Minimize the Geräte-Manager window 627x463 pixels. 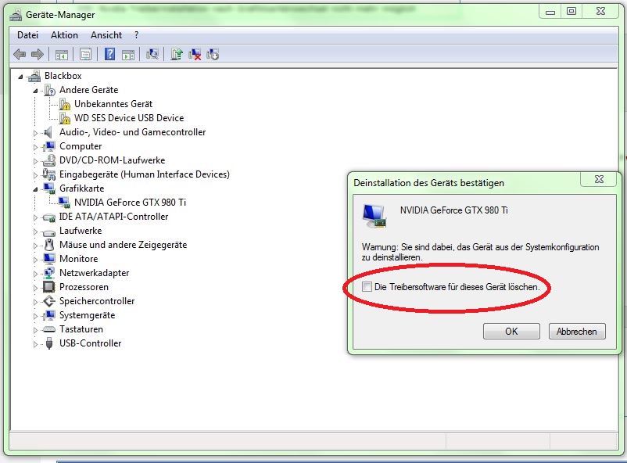click(550, 12)
